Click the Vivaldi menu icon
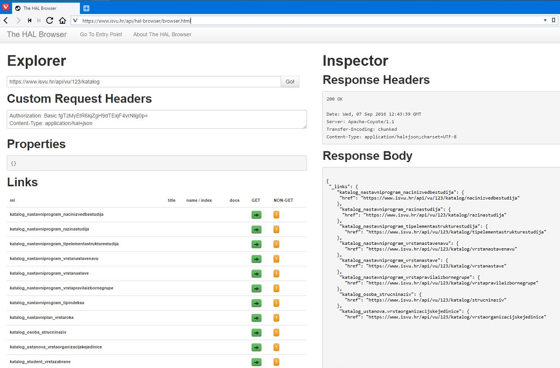 click(5, 7)
